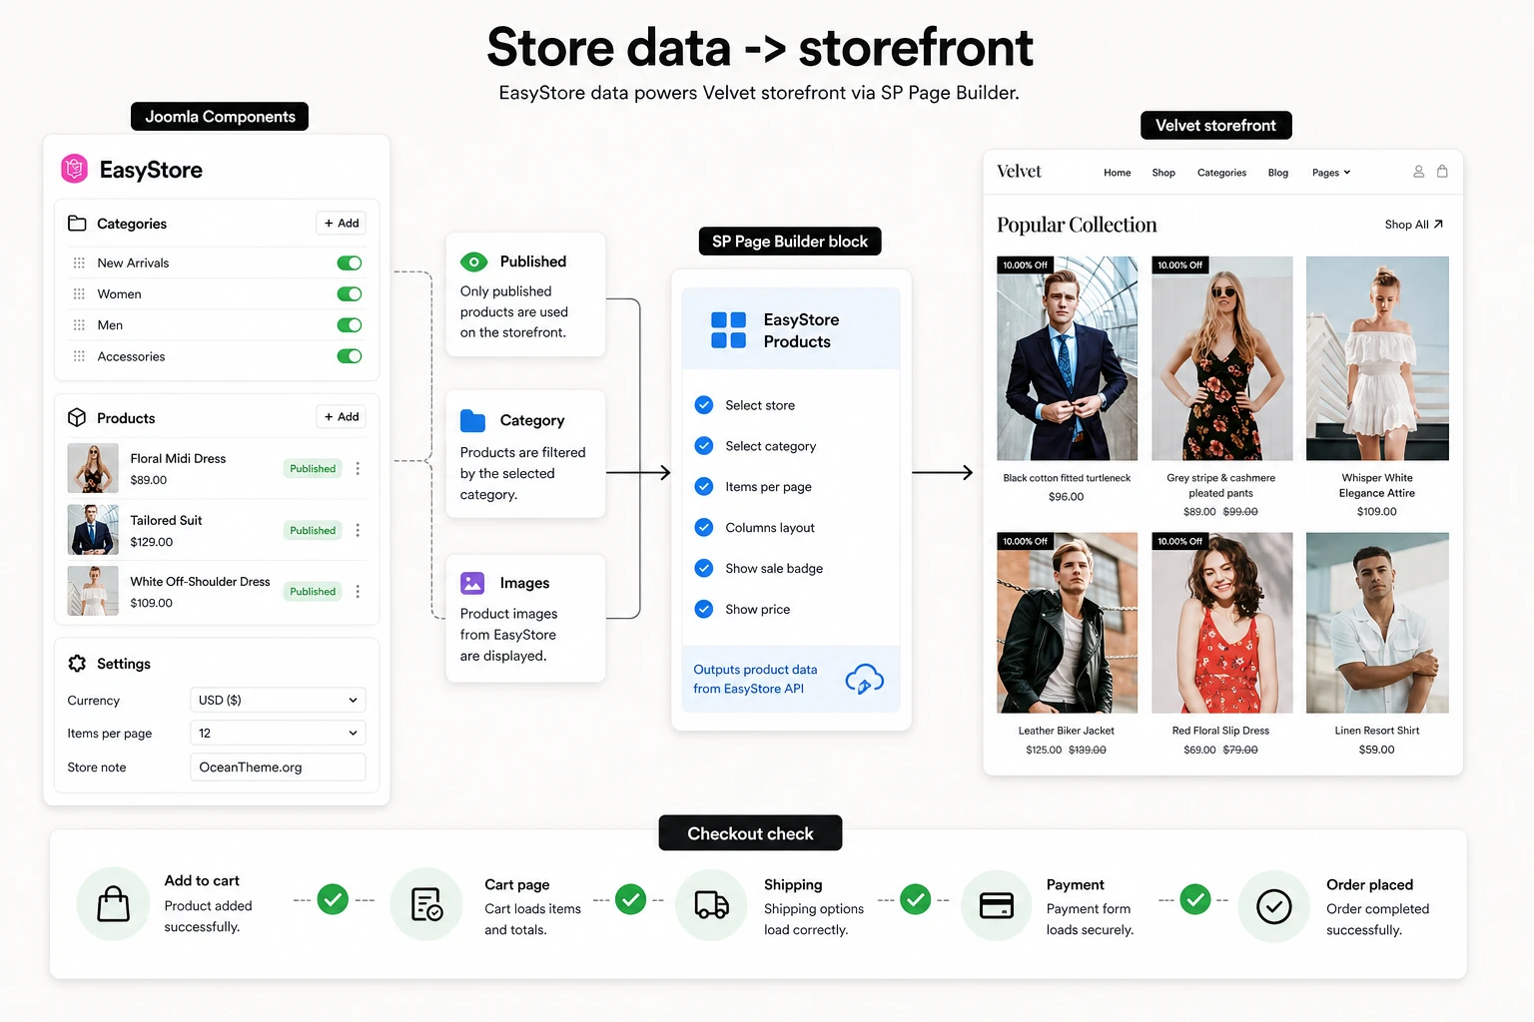This screenshot has width=1534, height=1022.
Task: Open Home in Velvet navigation
Action: tap(1117, 173)
